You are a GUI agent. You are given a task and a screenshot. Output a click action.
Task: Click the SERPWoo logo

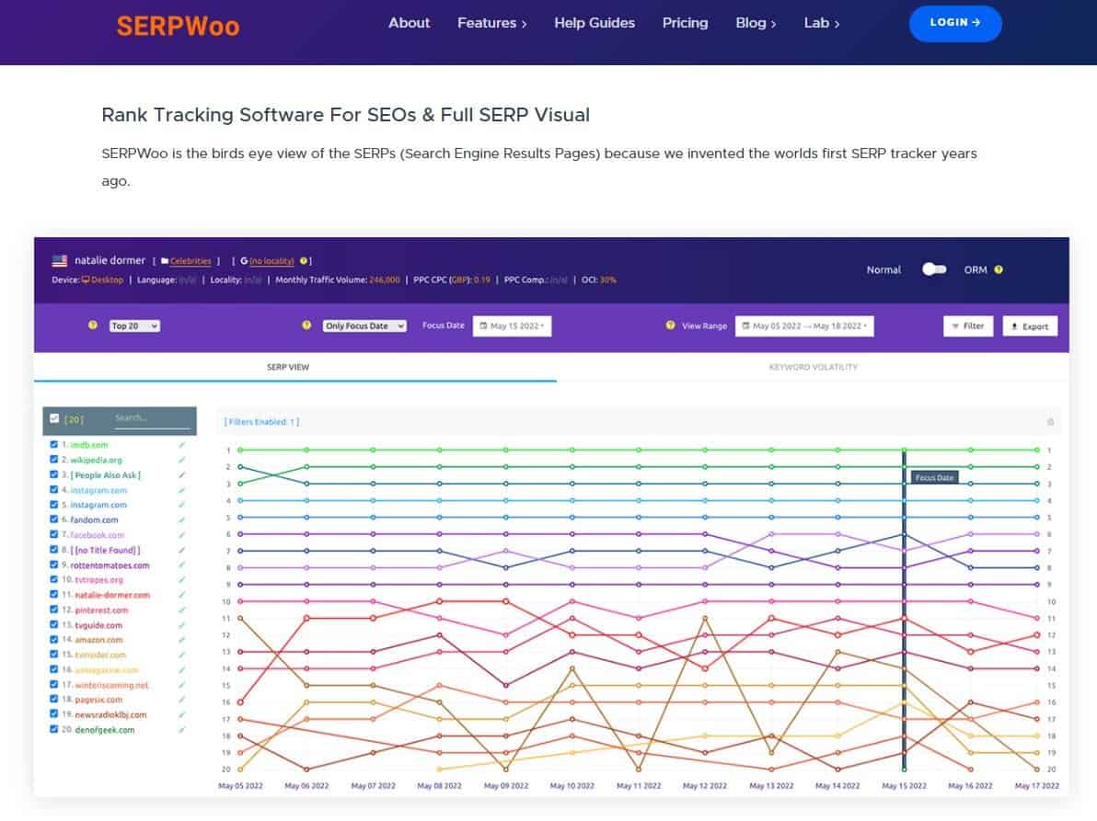coord(178,26)
